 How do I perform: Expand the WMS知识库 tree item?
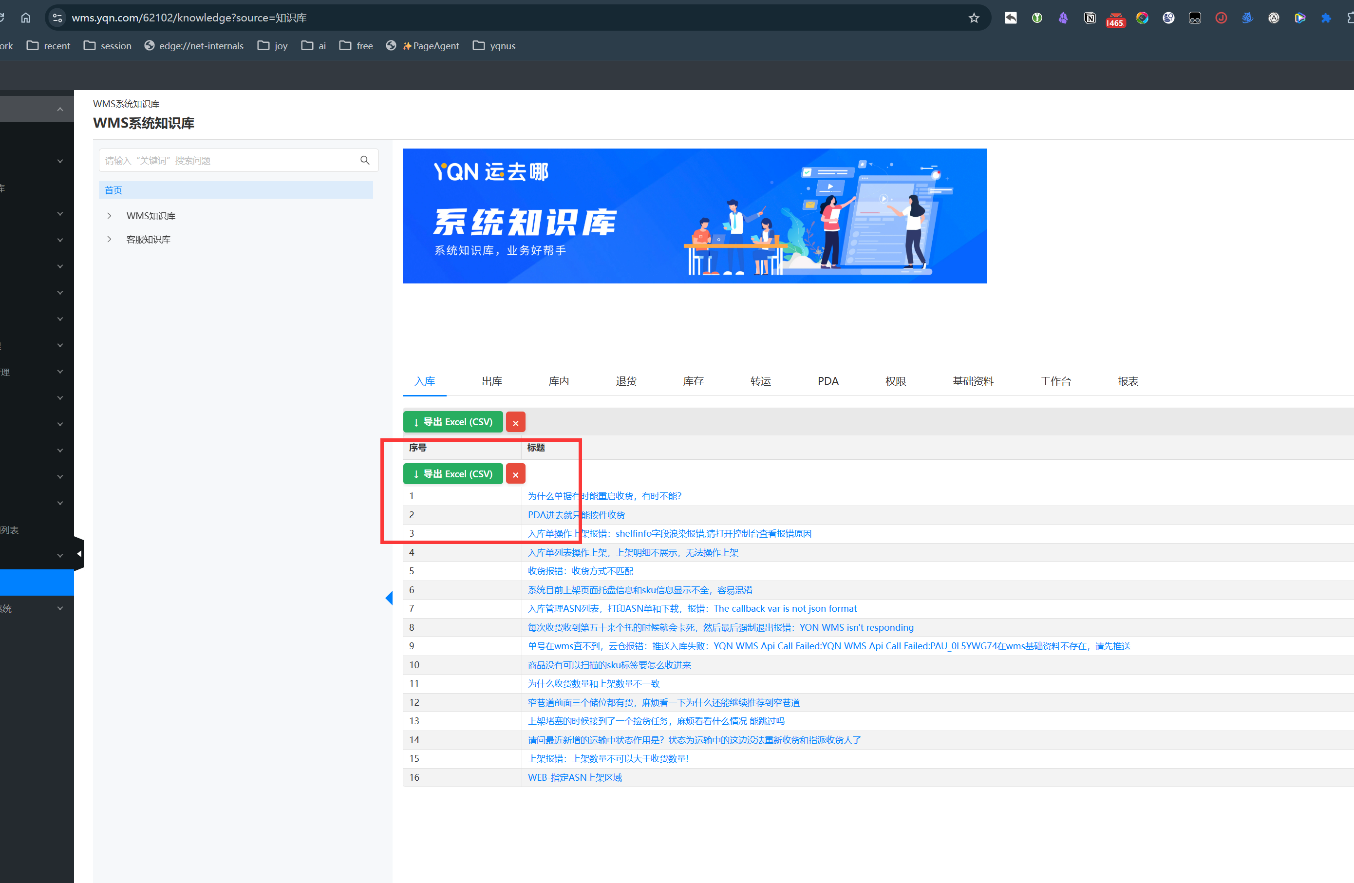[x=110, y=216]
